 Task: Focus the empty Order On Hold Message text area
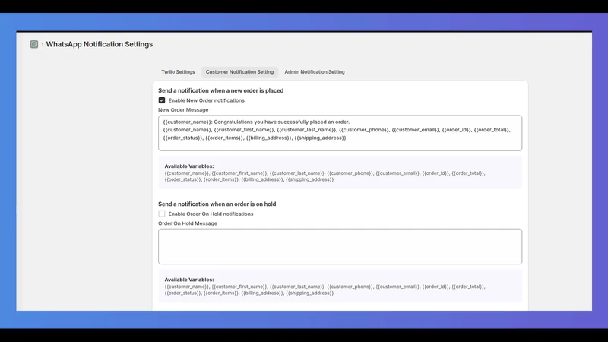tap(340, 246)
